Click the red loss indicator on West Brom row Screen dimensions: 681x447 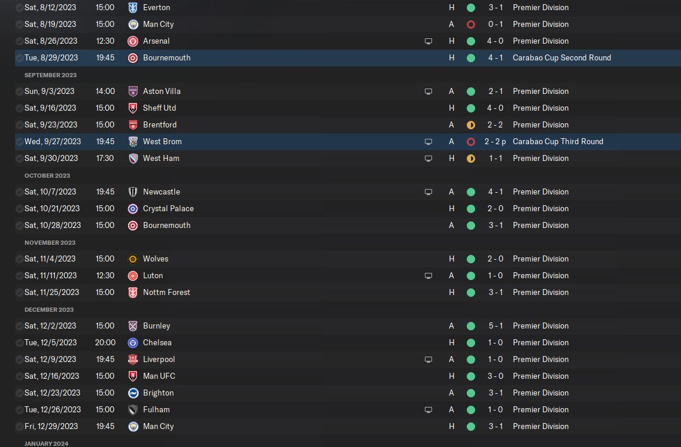click(471, 142)
